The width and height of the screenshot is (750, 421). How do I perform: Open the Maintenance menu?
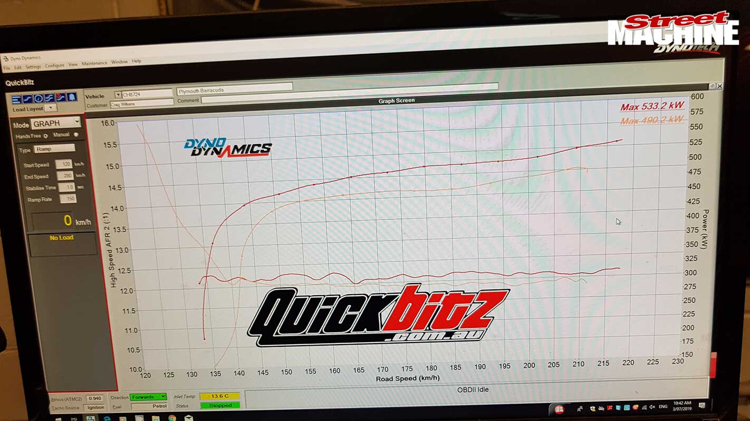94,63
